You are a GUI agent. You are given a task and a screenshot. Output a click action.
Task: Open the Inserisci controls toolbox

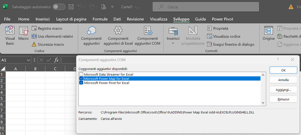click(x=173, y=36)
